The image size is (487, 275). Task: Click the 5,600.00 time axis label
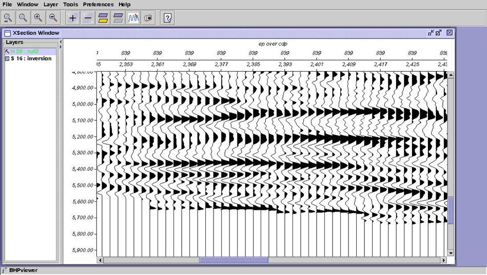83,202
